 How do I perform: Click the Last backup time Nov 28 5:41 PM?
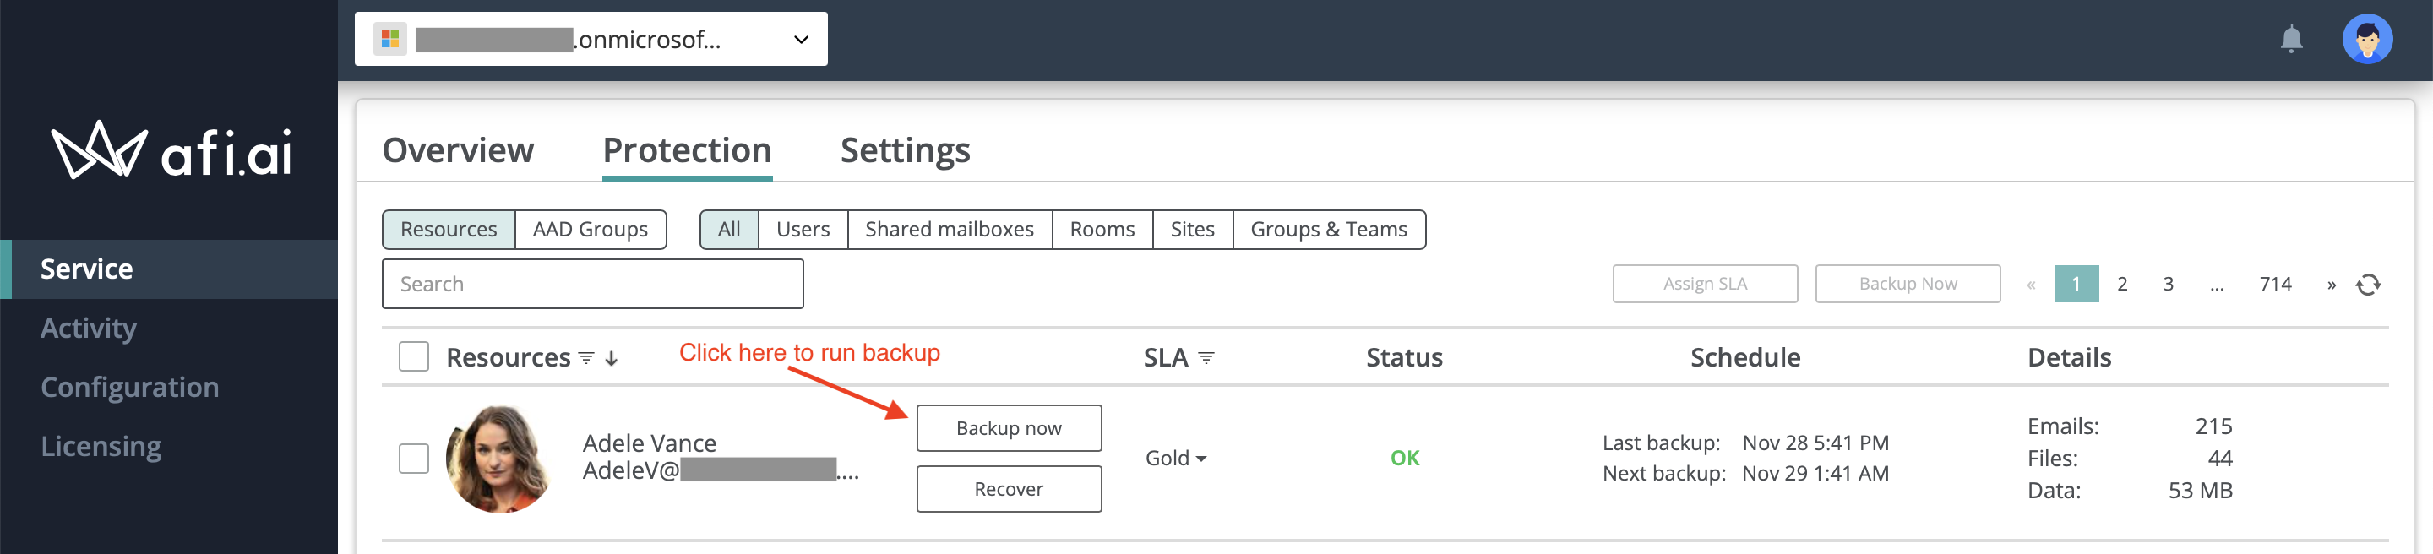(x=1815, y=443)
